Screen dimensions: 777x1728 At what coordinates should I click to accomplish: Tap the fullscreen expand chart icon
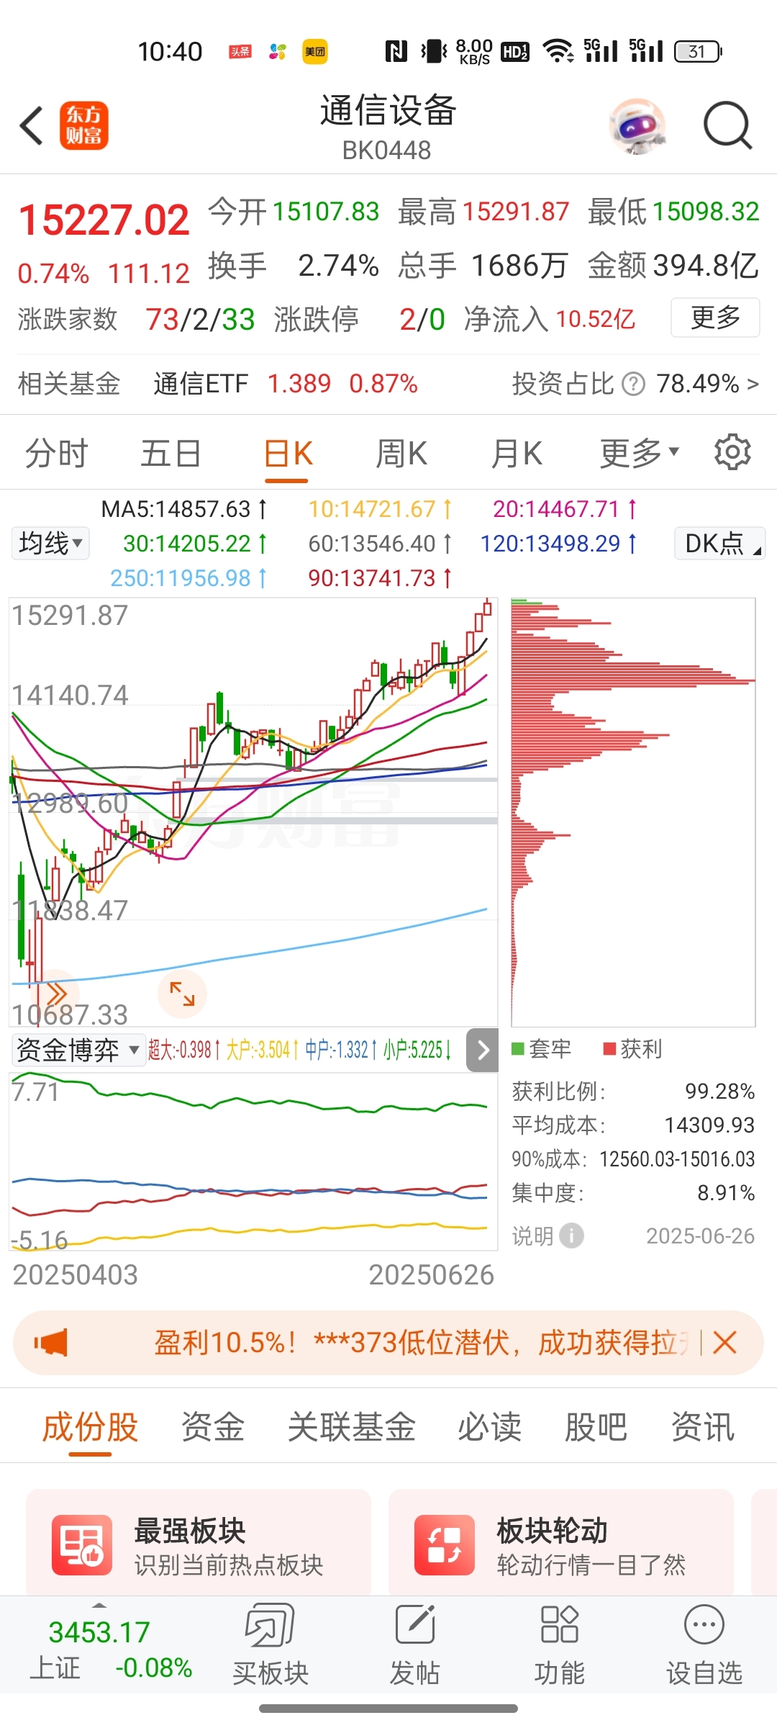[x=182, y=994]
